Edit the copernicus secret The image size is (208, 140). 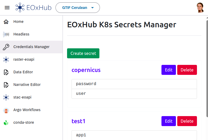pyautogui.click(x=169, y=70)
